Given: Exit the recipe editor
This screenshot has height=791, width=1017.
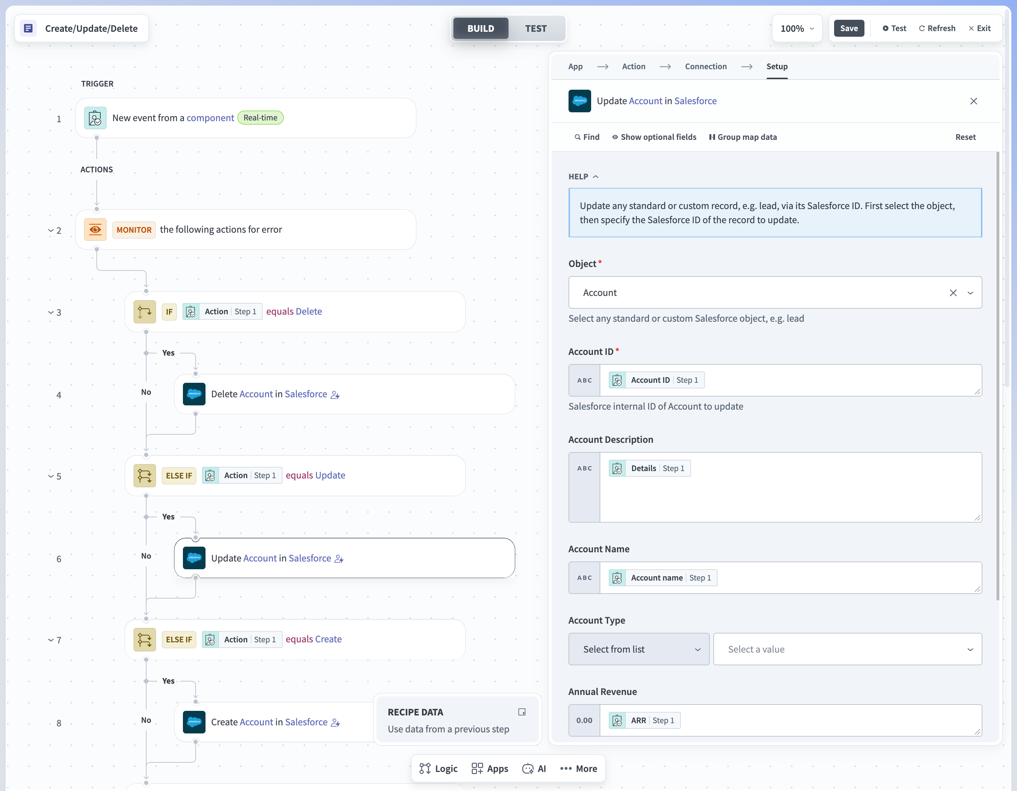Looking at the screenshot, I should [980, 28].
